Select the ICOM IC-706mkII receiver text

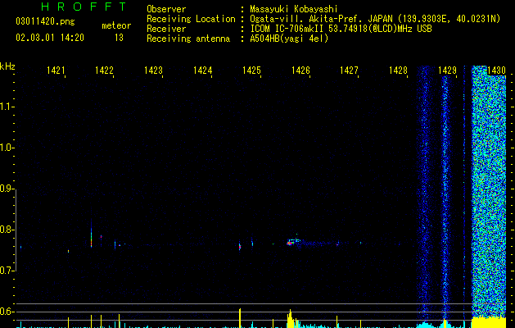coord(341,29)
